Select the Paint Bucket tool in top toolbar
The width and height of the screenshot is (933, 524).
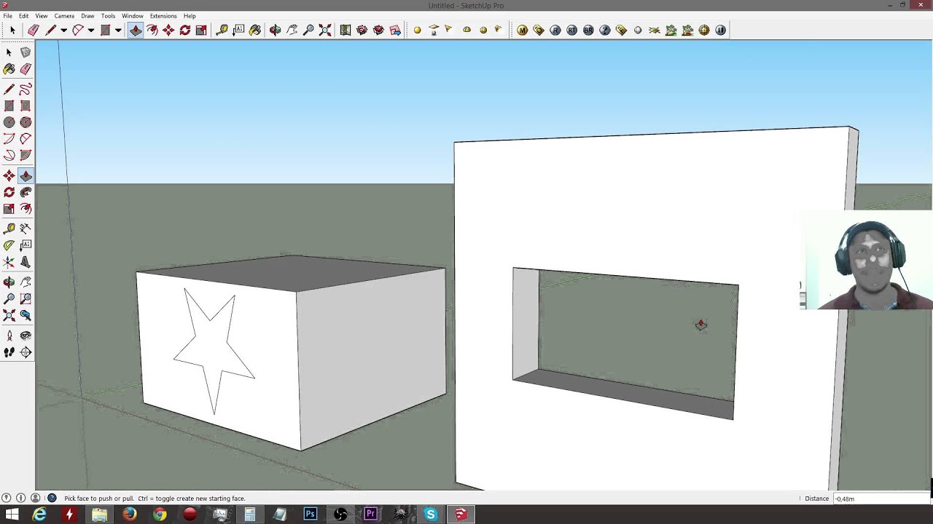point(255,30)
